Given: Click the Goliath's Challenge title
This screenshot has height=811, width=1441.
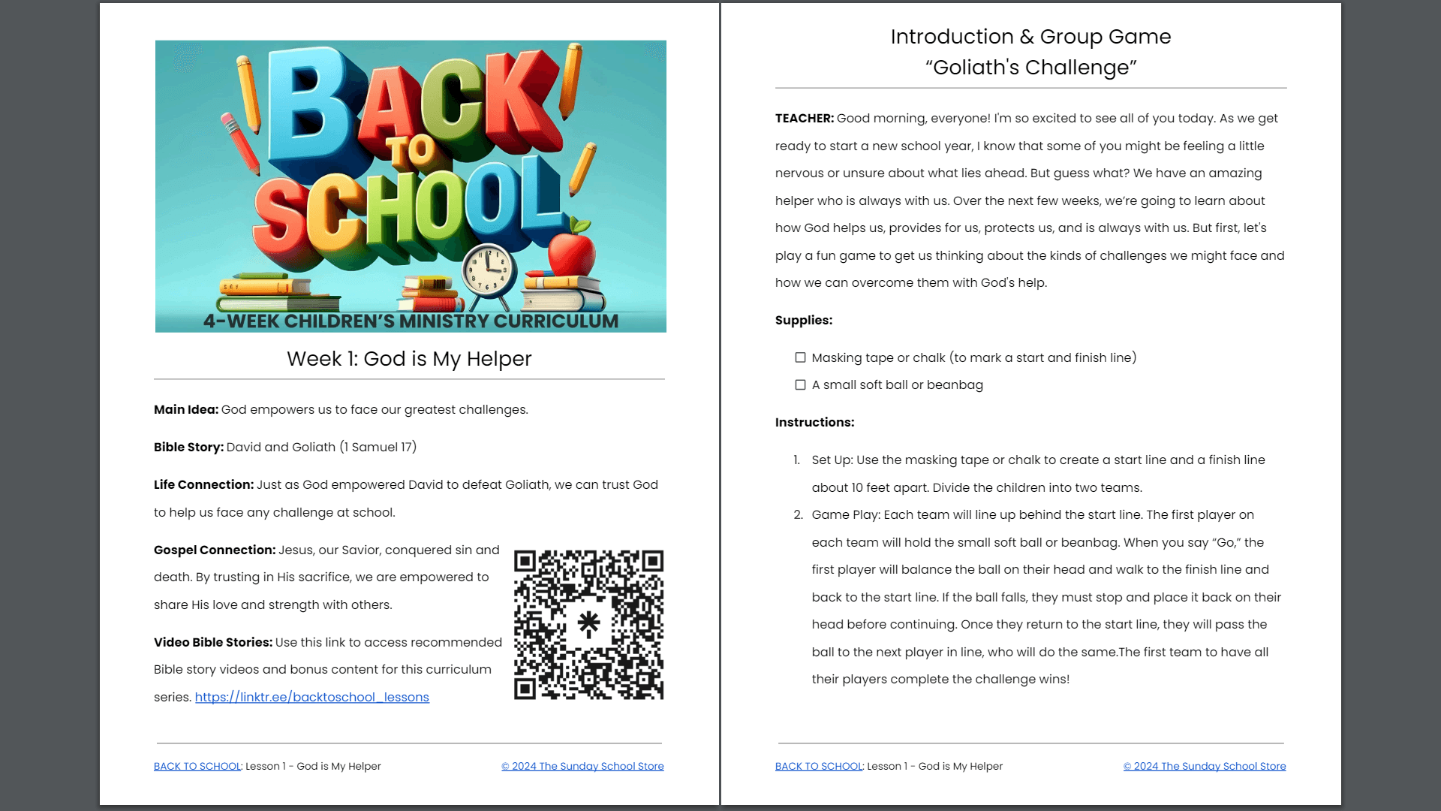Looking at the screenshot, I should (x=1030, y=68).
